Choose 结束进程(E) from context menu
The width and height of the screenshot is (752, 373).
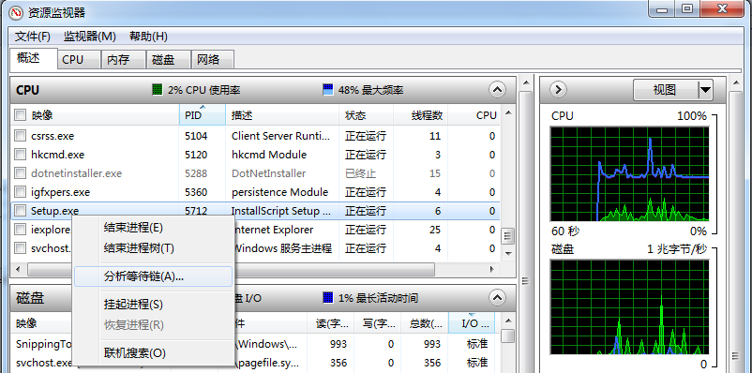point(154,228)
